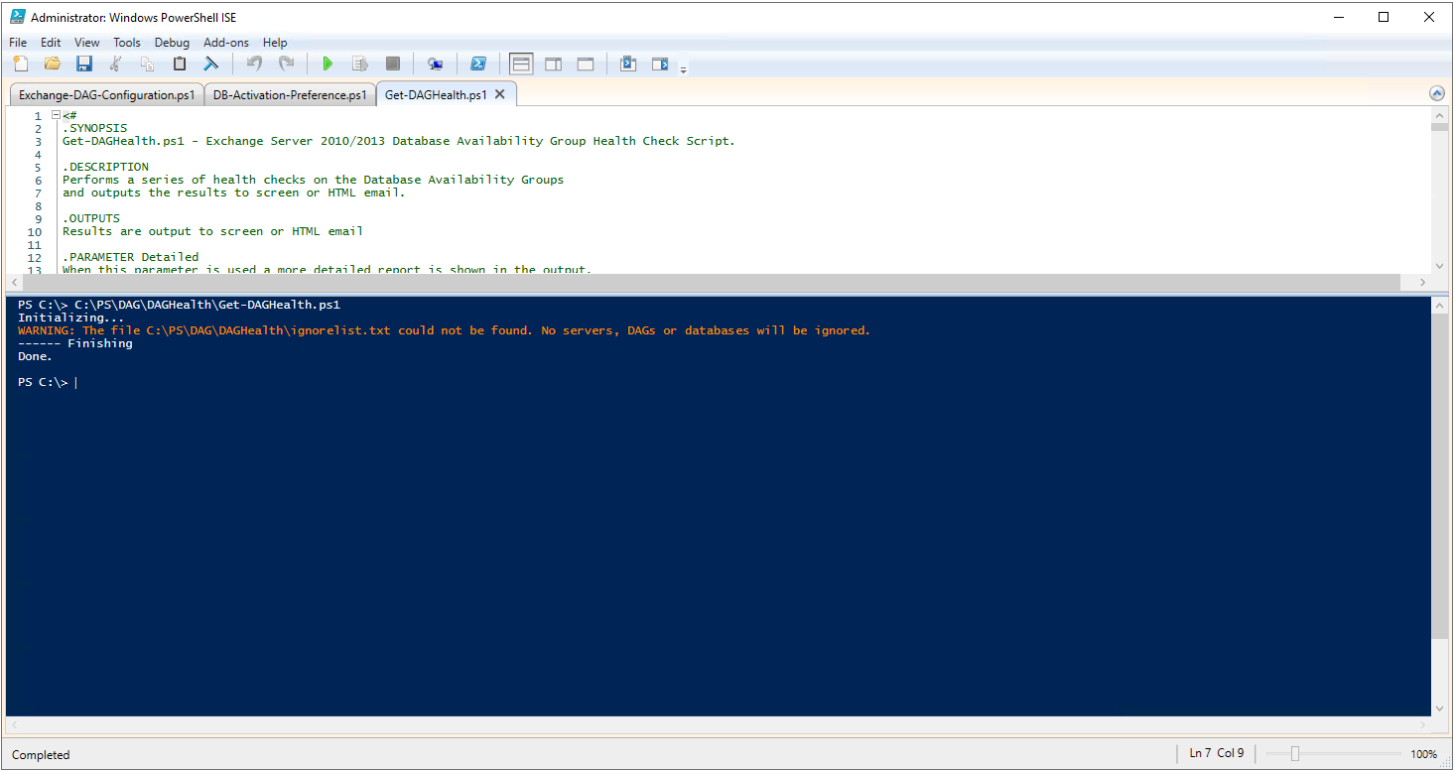Click the "Completed" status bar text
1454x771 pixels.
pyautogui.click(x=41, y=754)
